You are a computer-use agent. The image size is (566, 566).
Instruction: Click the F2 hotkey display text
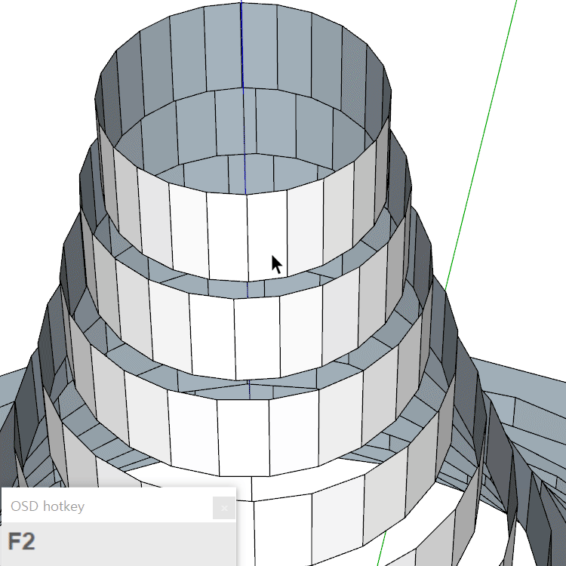click(22, 541)
